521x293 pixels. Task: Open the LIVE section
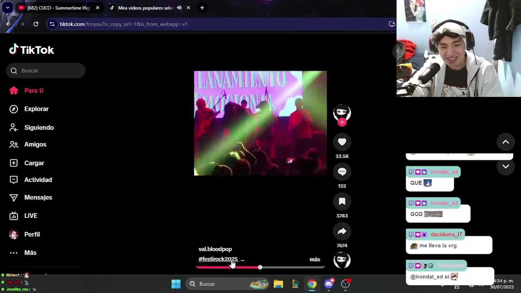point(23,216)
